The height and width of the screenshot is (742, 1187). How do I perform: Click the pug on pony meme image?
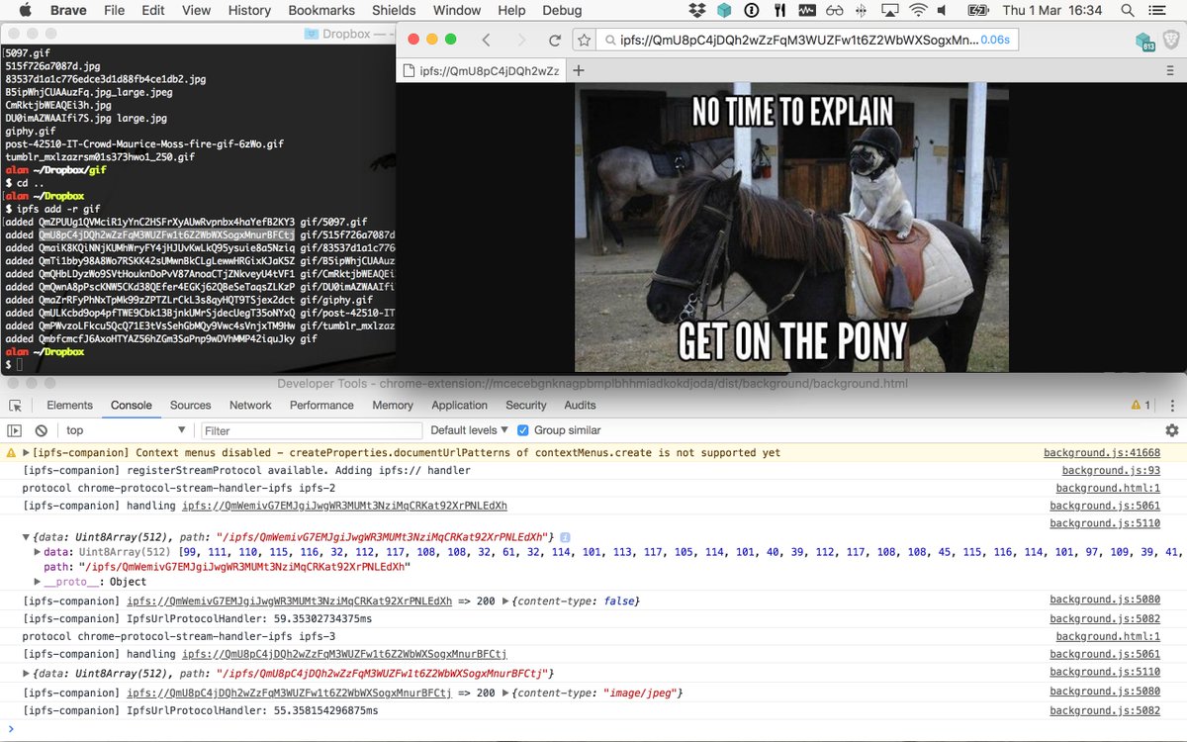pyautogui.click(x=791, y=228)
